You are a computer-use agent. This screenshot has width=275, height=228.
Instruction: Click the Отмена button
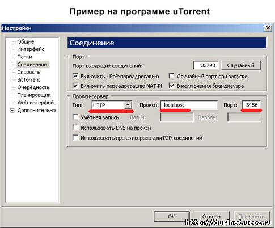click(x=211, y=216)
